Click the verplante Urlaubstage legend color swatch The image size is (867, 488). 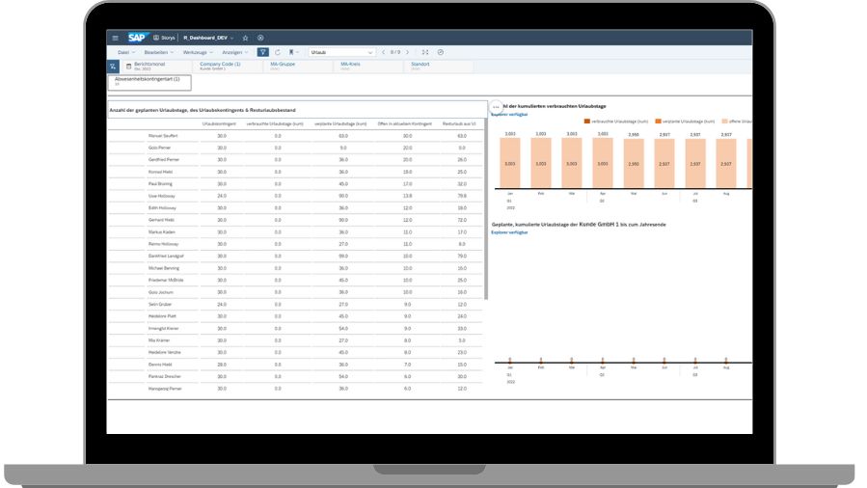point(659,122)
